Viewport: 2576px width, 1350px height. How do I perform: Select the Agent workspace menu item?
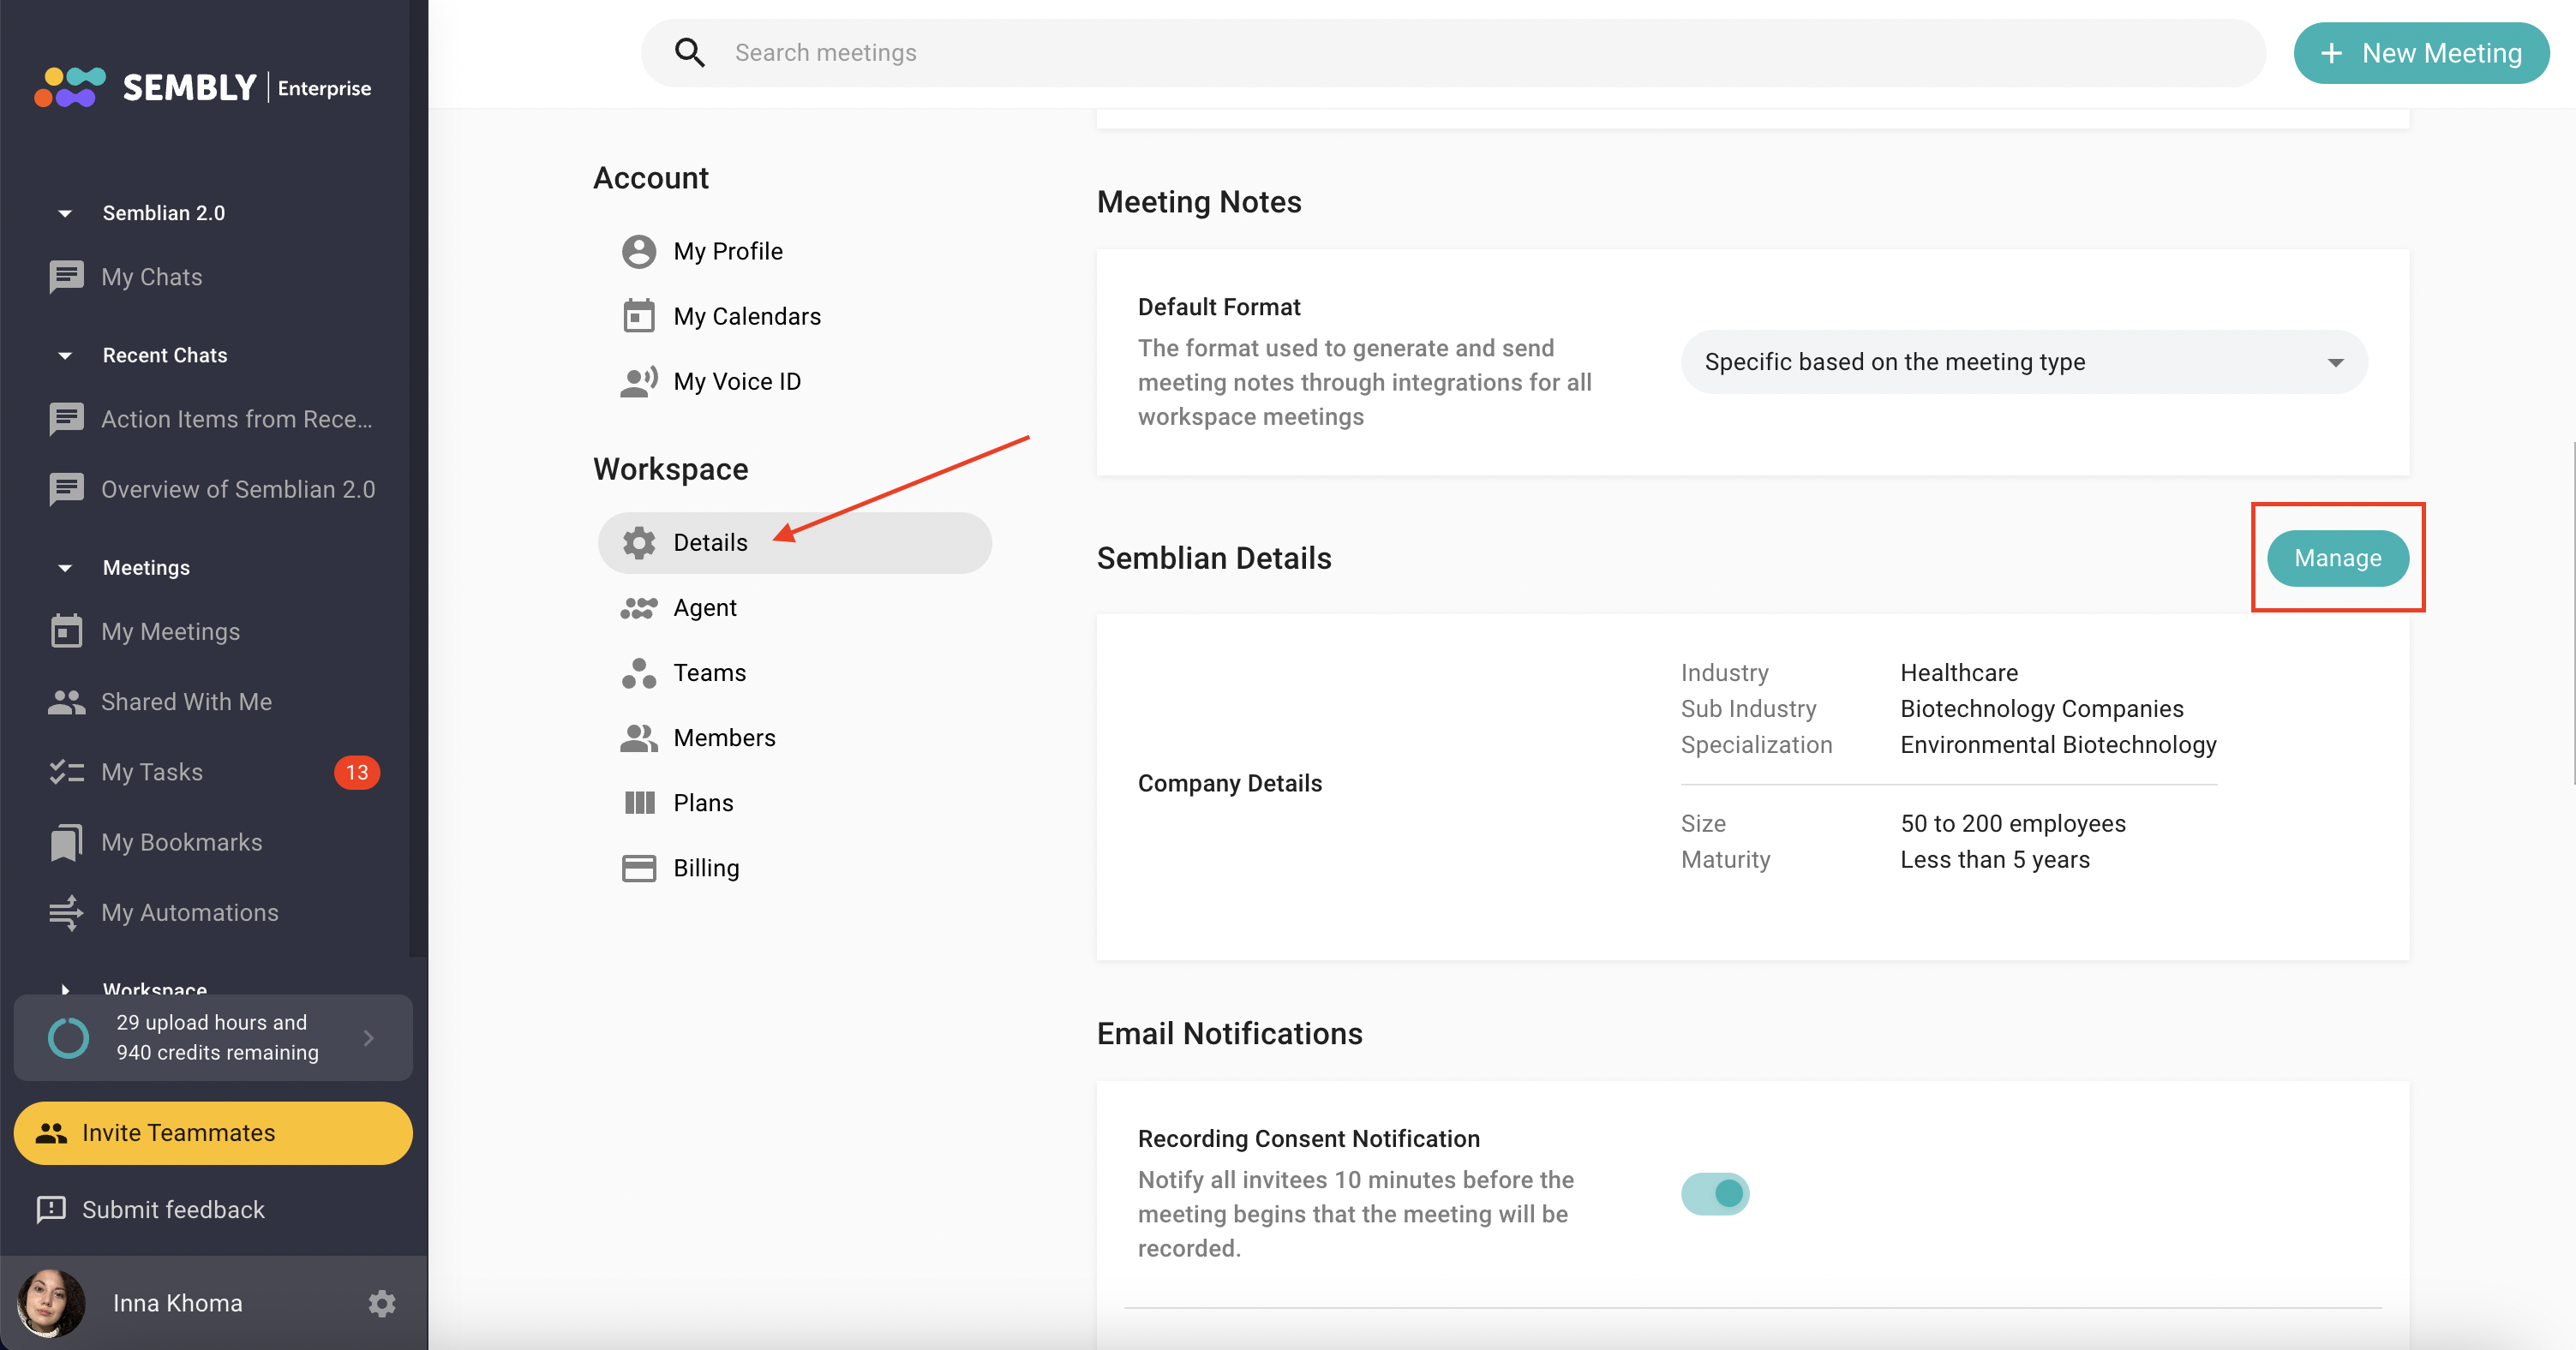pyautogui.click(x=704, y=607)
